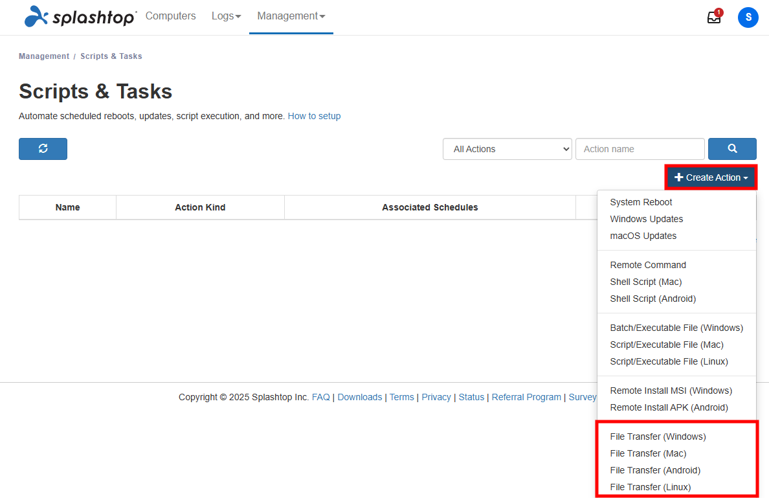769x498 pixels.
Task: Click Management breadcrumb link
Action: pyautogui.click(x=44, y=56)
